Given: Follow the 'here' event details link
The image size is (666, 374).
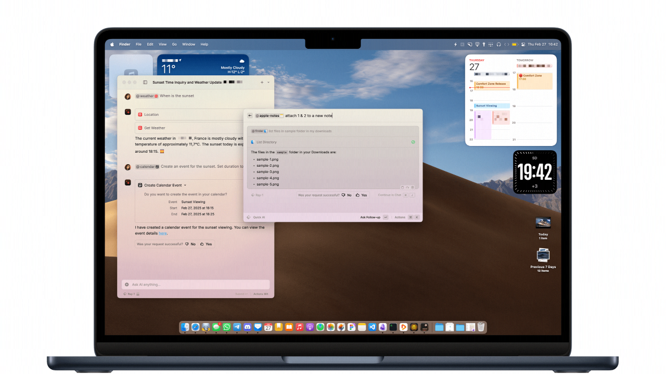Looking at the screenshot, I should (x=162, y=233).
